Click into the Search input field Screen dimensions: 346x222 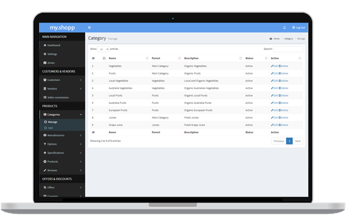tap(288, 49)
